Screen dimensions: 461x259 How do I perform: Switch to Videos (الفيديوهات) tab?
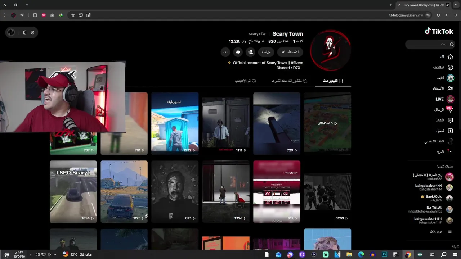click(x=333, y=81)
